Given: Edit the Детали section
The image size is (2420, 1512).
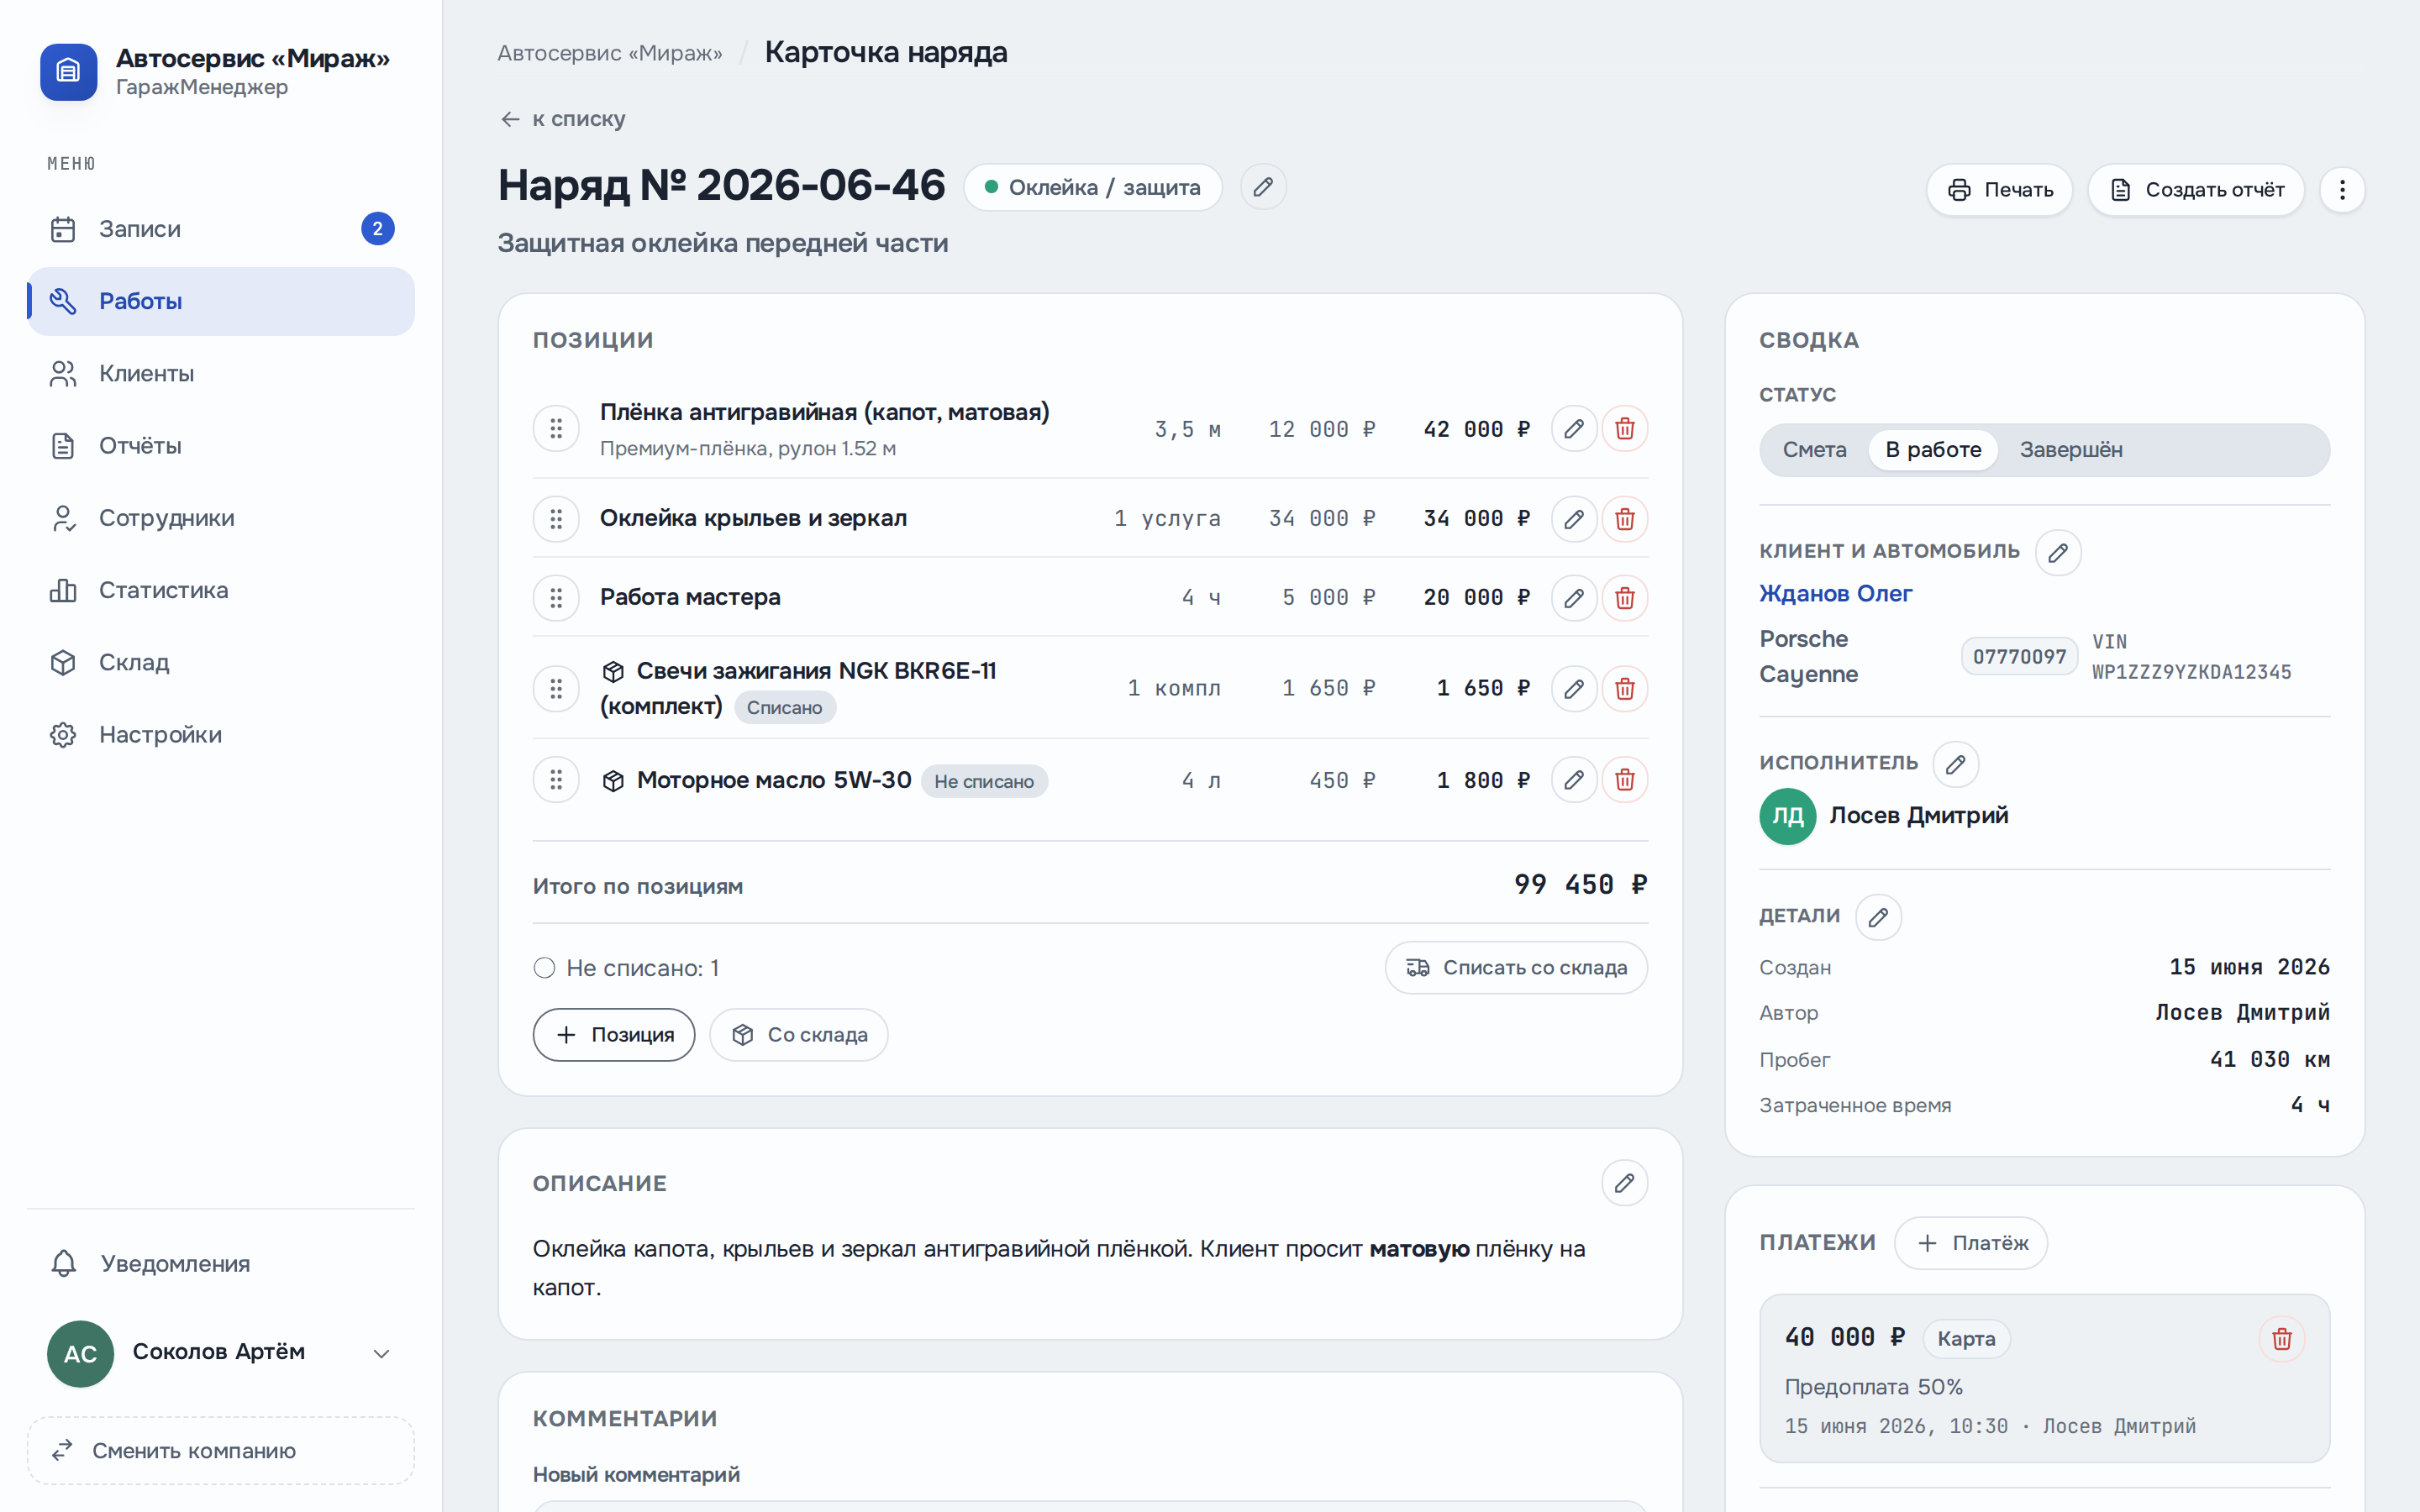Looking at the screenshot, I should click(1878, 917).
